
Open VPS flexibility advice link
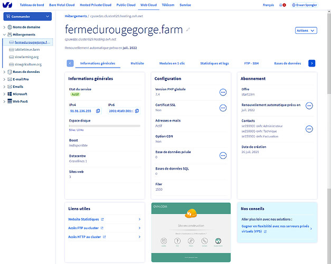point(275,229)
